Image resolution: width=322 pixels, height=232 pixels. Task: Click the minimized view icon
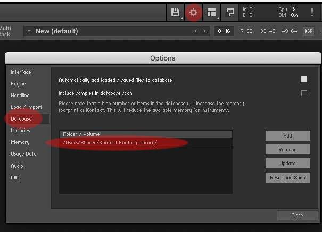click(229, 12)
